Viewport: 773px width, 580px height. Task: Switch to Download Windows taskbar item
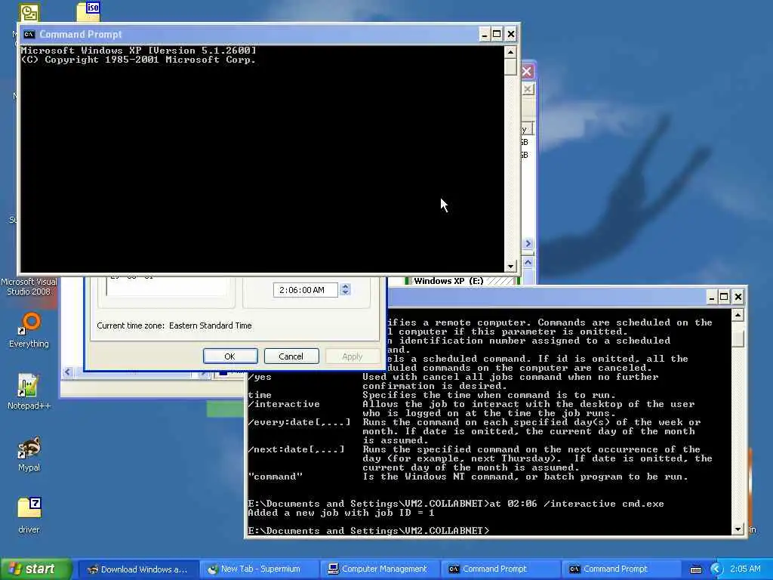point(138,569)
